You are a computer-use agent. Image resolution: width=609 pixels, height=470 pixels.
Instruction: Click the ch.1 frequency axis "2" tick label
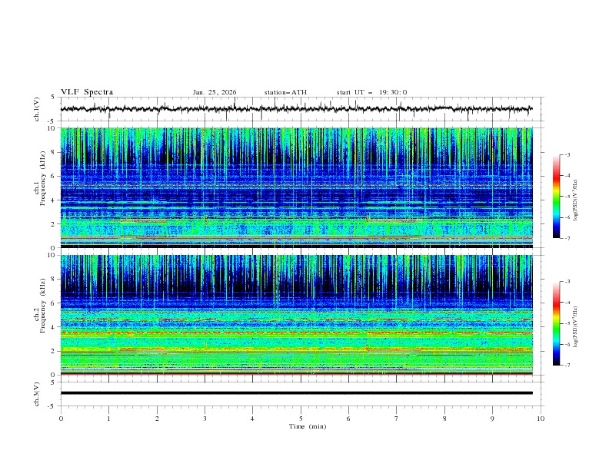coord(53,224)
